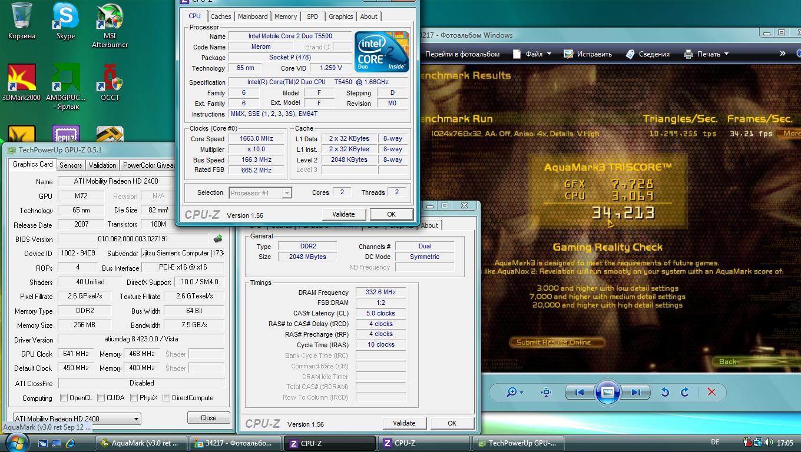Click OK in the front CPU-Z window

[391, 214]
